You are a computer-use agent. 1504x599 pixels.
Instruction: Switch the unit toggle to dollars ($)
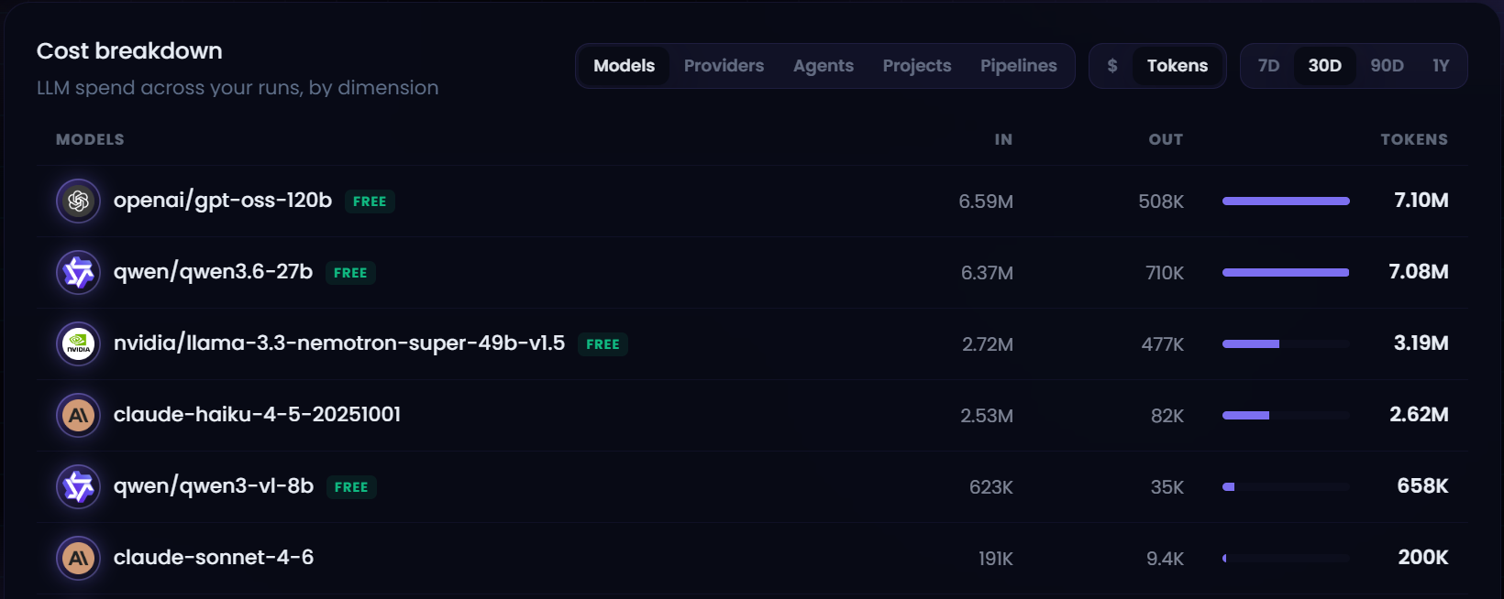coord(1112,66)
